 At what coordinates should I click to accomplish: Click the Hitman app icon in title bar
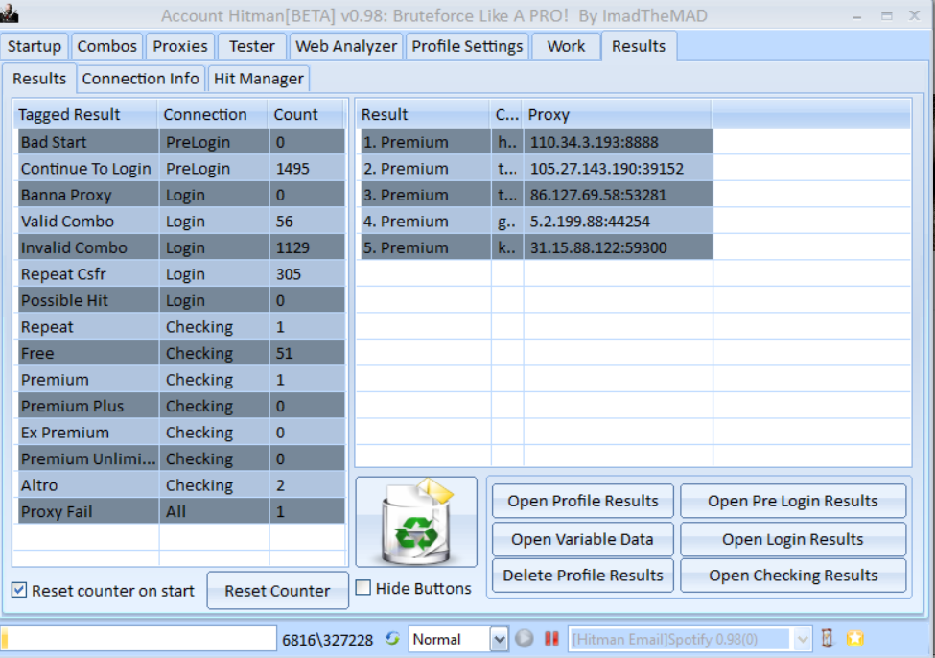pos(9,13)
